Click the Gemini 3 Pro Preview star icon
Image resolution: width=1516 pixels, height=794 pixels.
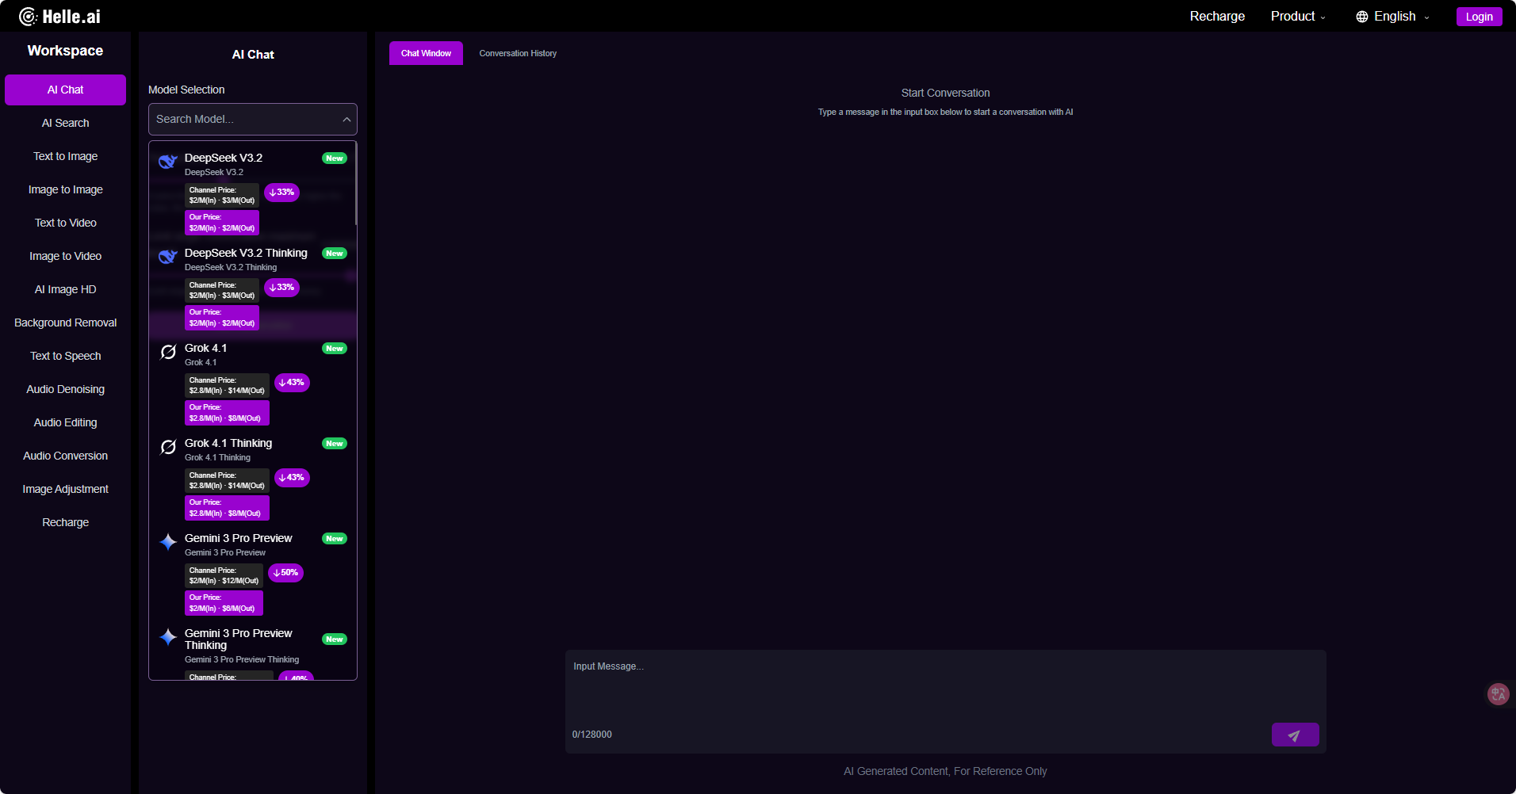(167, 543)
